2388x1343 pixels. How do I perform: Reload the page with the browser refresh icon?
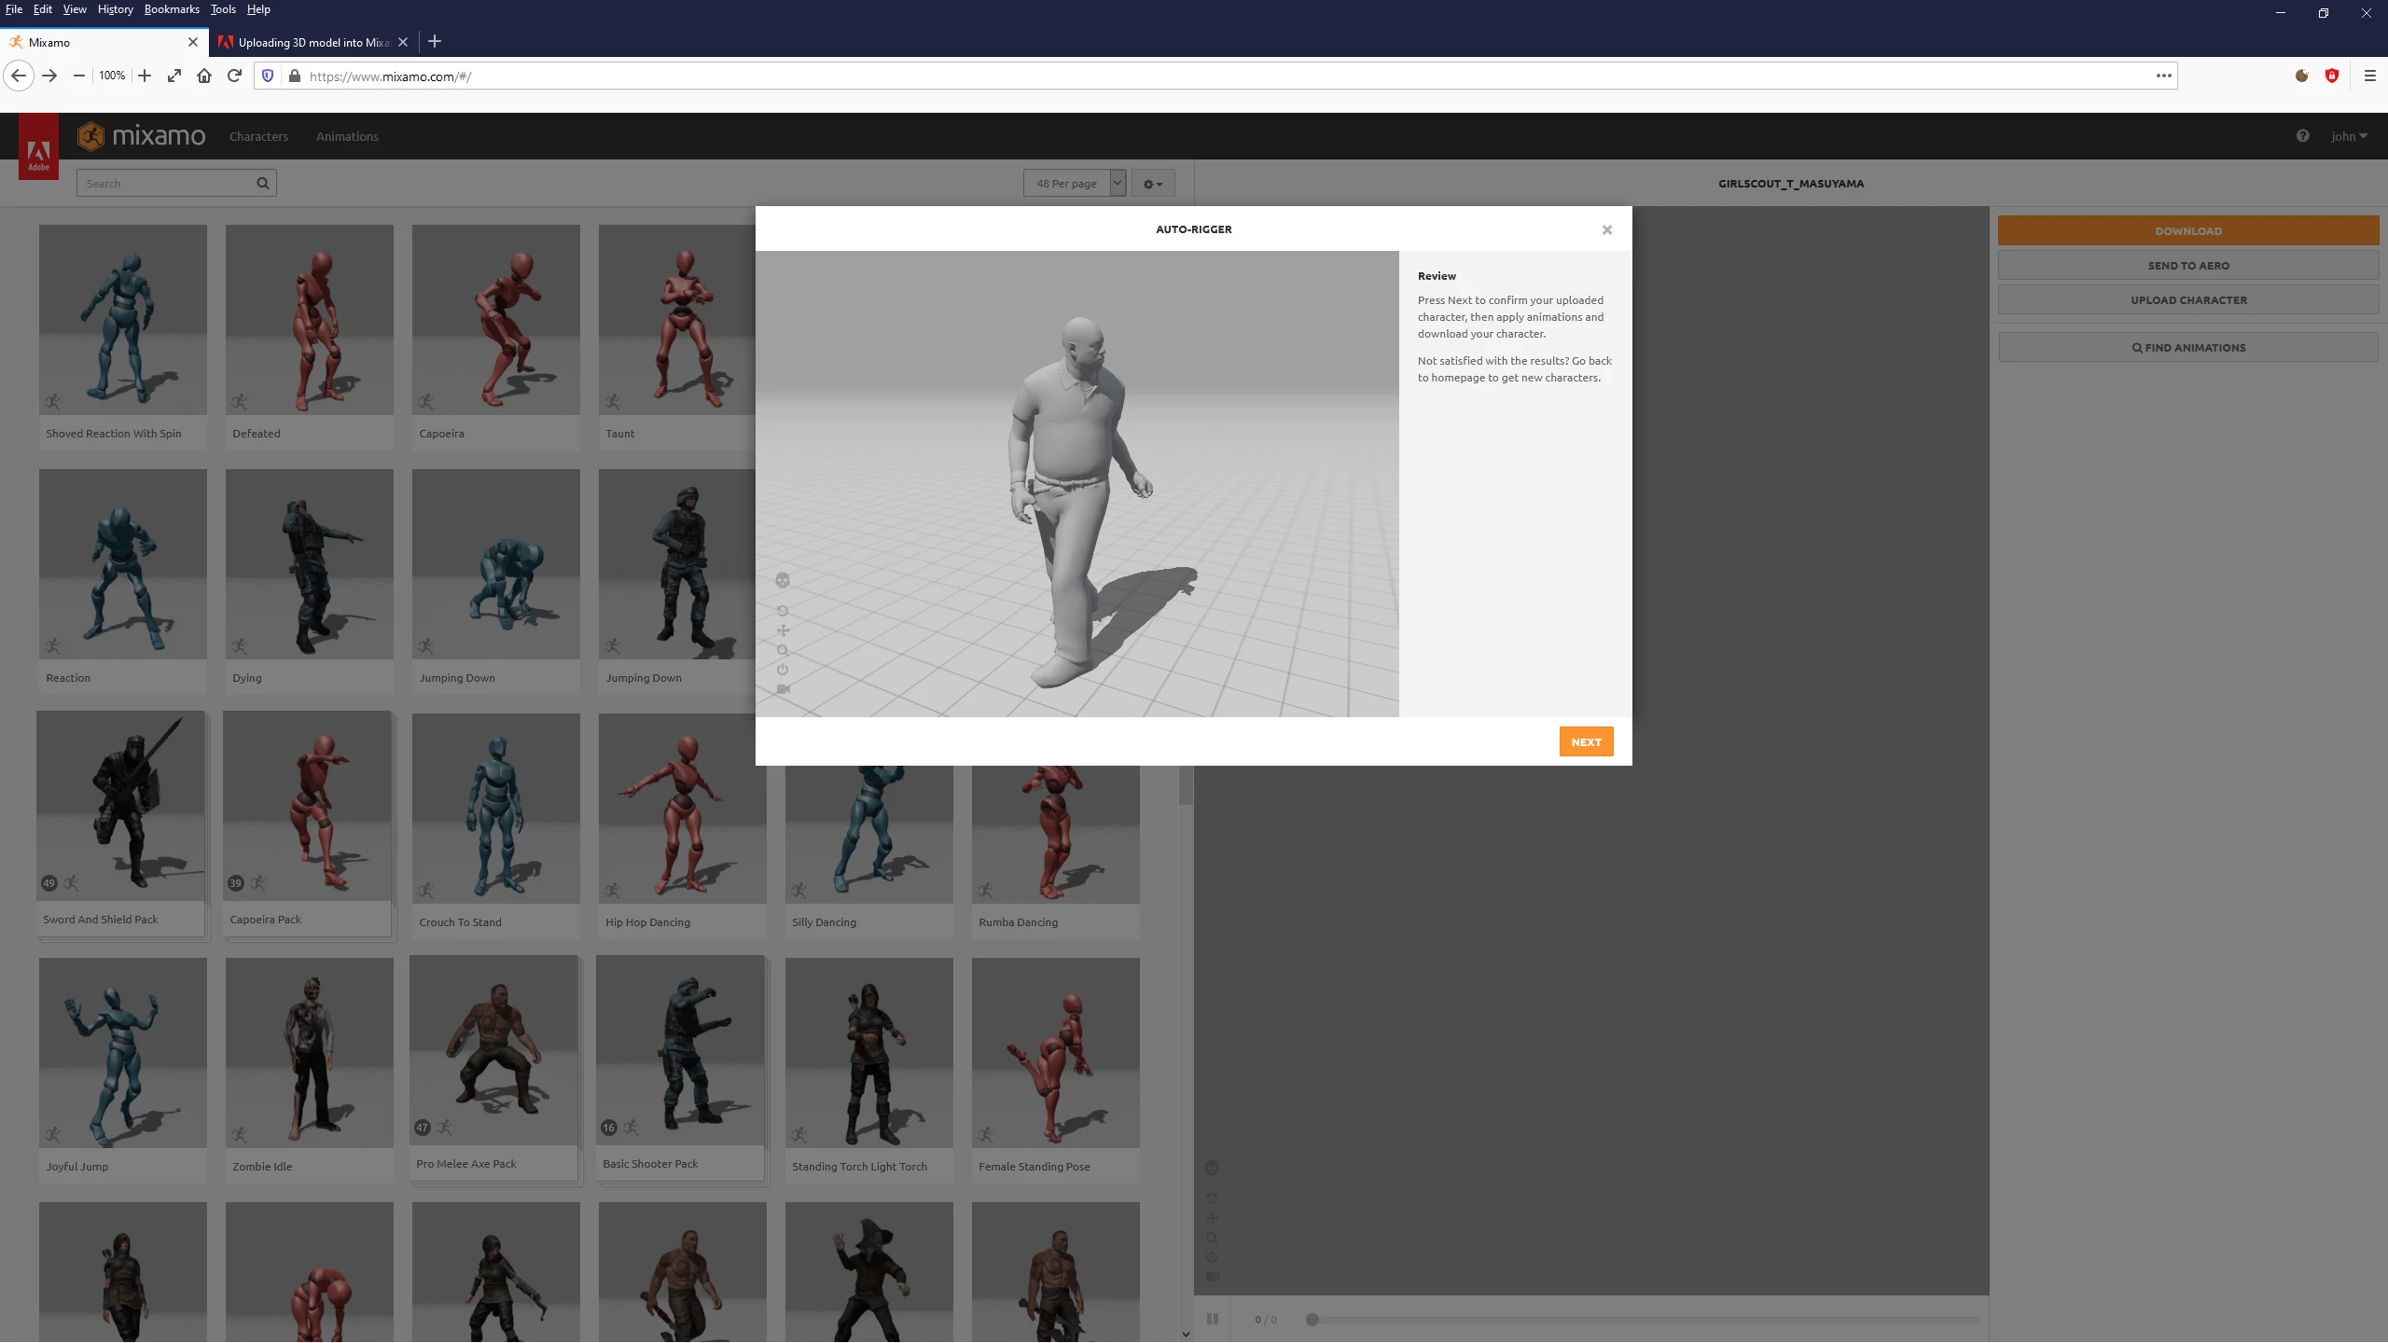(234, 76)
